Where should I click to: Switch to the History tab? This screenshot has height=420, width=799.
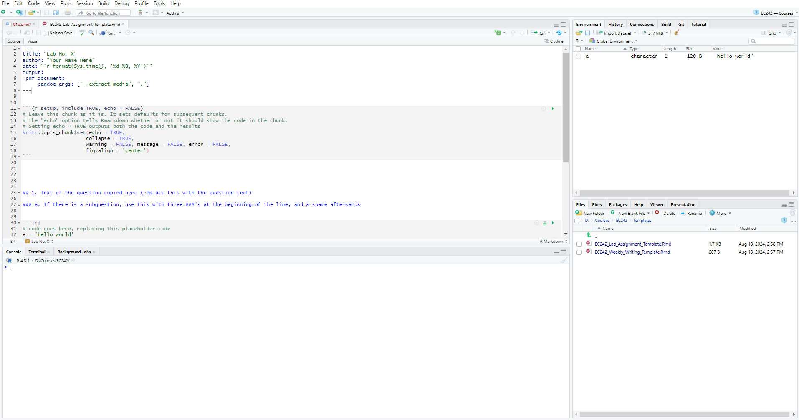click(x=615, y=25)
